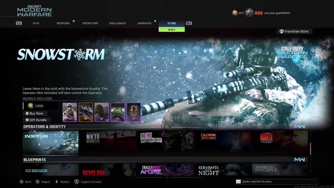Click the green notification dot on Weapons
Image resolution: width=334 pixels, height=188 pixels.
(x=74, y=21)
